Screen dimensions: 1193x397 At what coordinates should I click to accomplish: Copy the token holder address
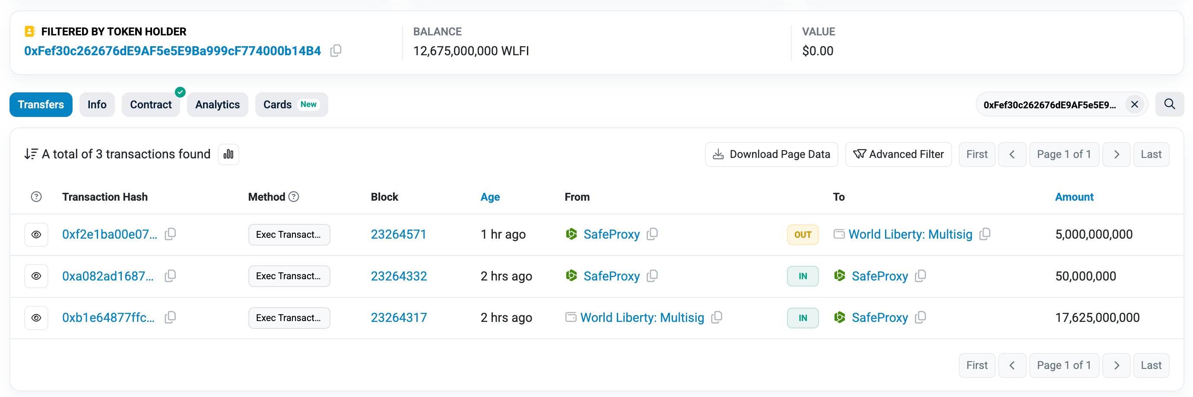[336, 50]
